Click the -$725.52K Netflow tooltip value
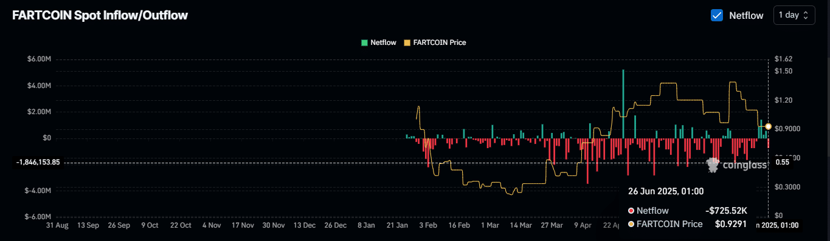Screen dimensions: 830x241 727,211
